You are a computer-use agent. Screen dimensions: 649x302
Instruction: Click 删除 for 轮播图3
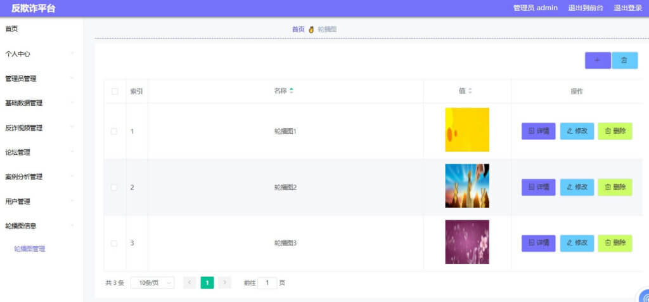pos(615,243)
